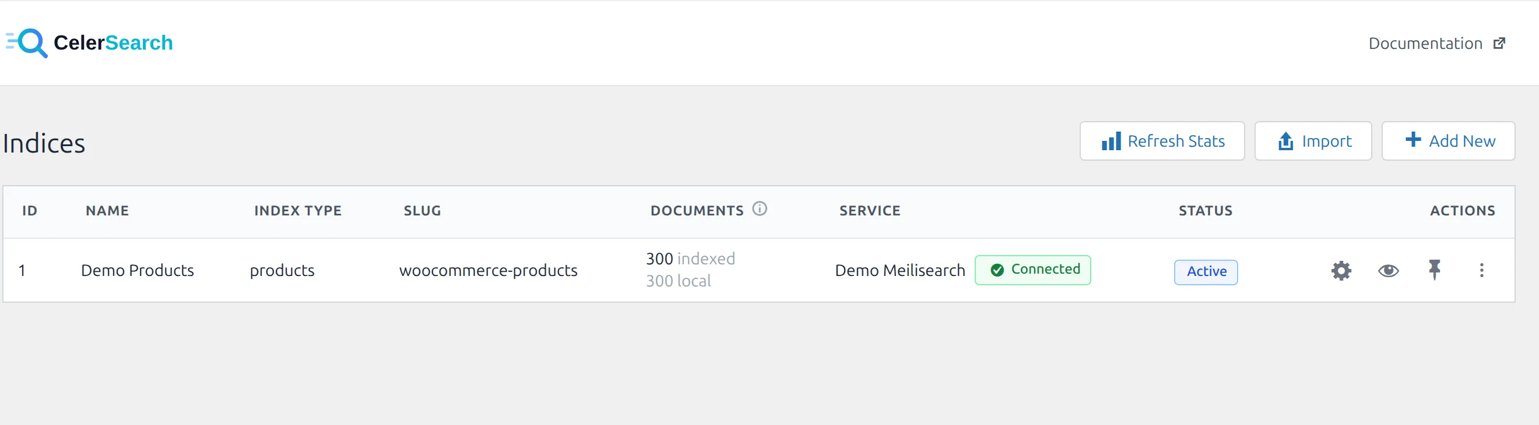The height and width of the screenshot is (425, 1539).
Task: Click the Demo Meilisearch service name
Action: point(899,271)
